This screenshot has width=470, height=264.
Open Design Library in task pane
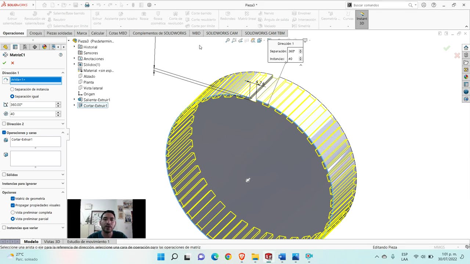coord(466,55)
